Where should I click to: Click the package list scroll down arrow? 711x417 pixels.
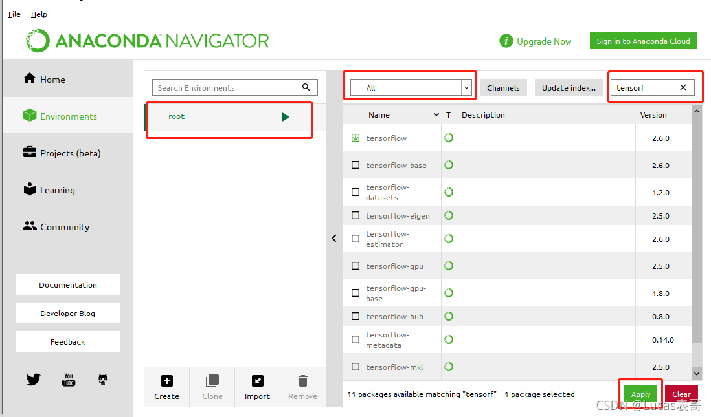(697, 374)
